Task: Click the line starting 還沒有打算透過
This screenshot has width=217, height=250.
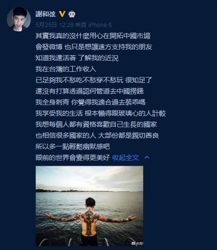Action: (x=89, y=91)
